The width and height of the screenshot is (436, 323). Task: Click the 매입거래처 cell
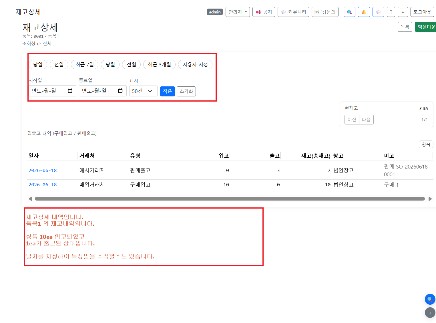(x=92, y=185)
